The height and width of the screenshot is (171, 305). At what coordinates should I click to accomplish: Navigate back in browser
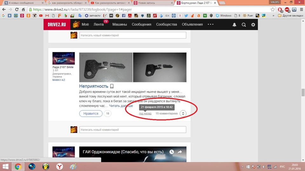(4, 9)
